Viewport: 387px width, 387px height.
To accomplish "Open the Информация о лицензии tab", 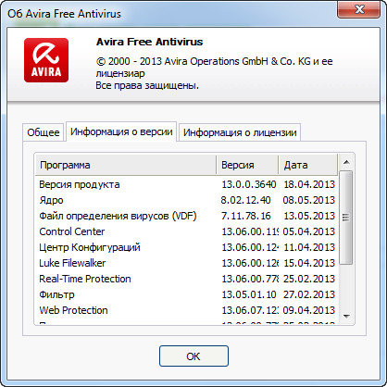I will click(x=240, y=132).
